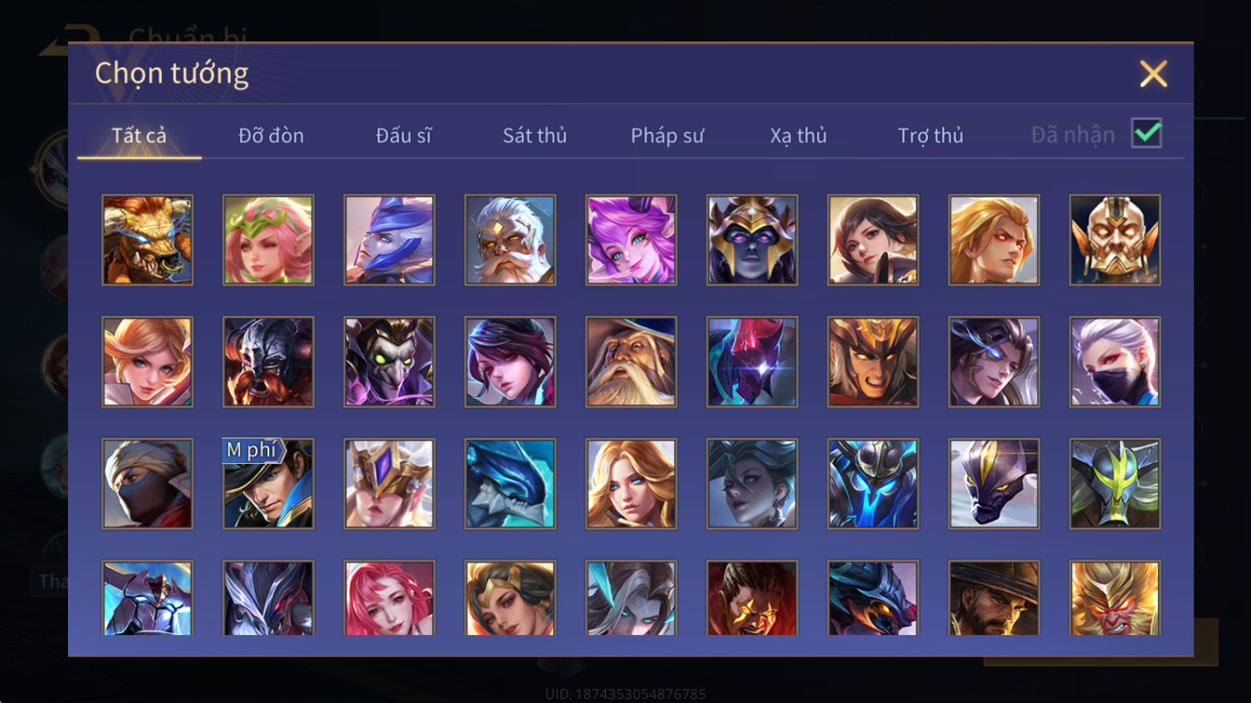Filter by the 'Trợ thủ' tab
This screenshot has height=703, width=1251.
(x=931, y=135)
